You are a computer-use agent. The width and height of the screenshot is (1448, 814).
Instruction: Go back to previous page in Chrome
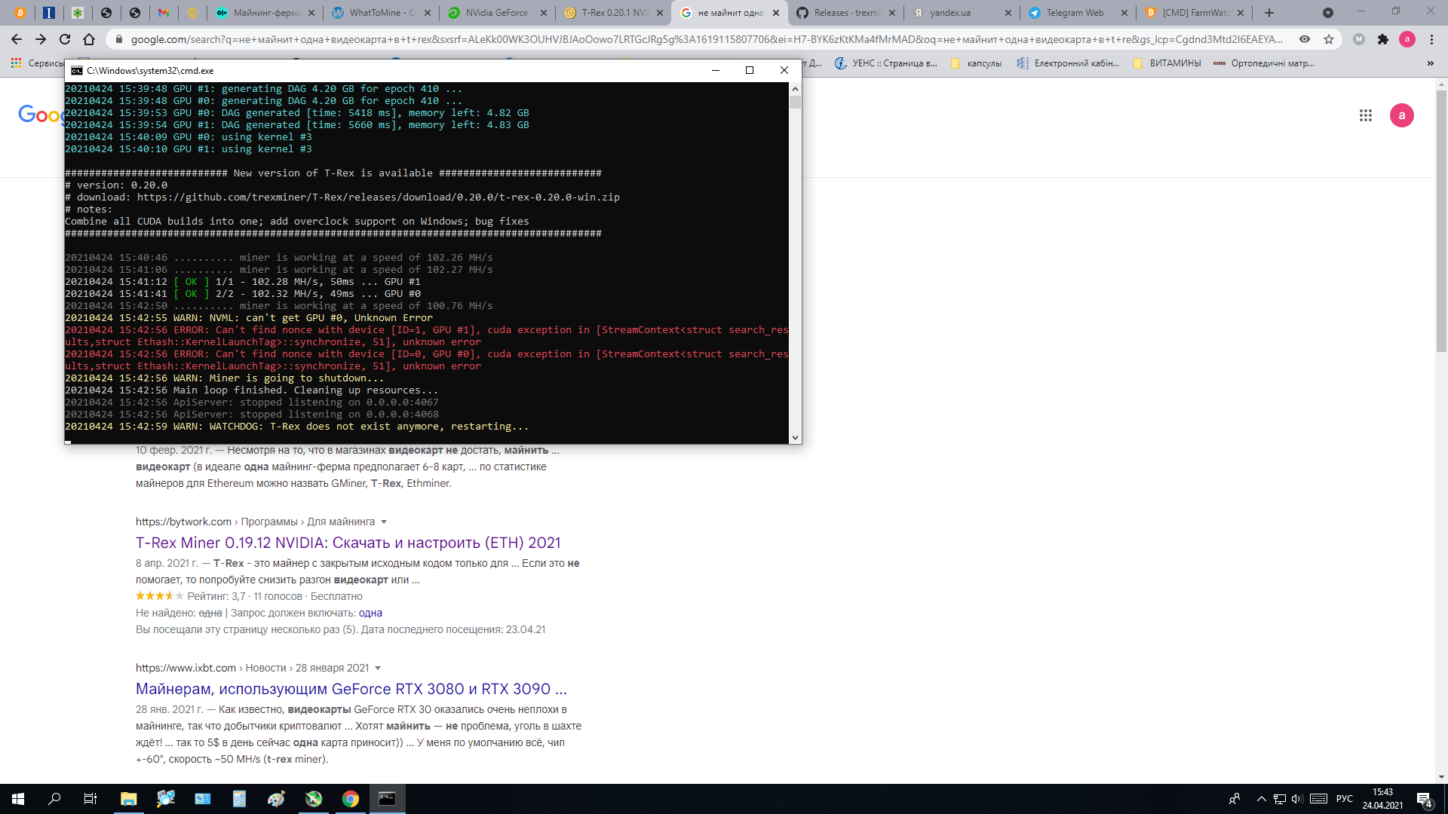[17, 39]
